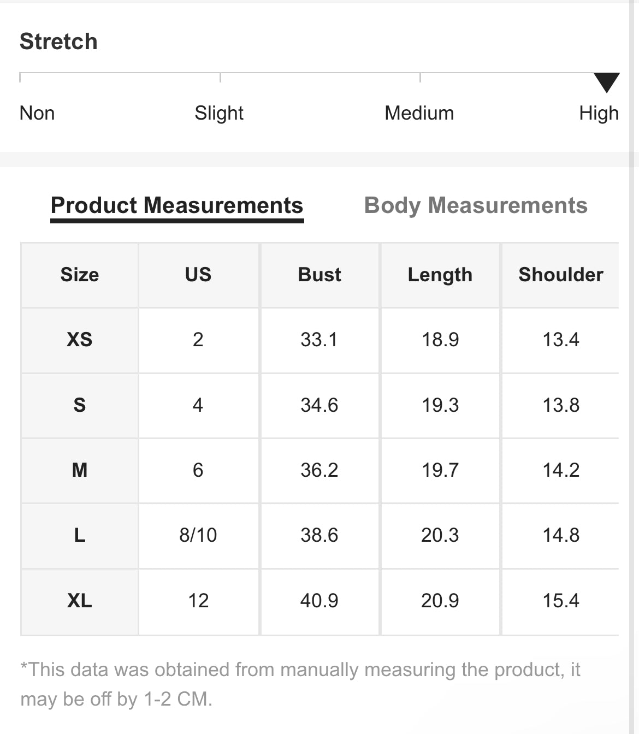Click the Bust column header
The image size is (639, 734).
point(319,274)
